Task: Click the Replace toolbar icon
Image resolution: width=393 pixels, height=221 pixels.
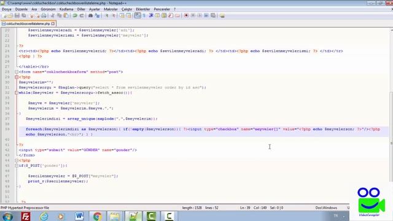Action: tap(97, 15)
